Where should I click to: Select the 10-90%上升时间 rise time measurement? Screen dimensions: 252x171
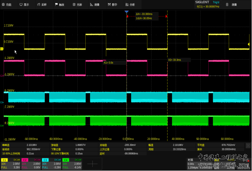point(25,154)
